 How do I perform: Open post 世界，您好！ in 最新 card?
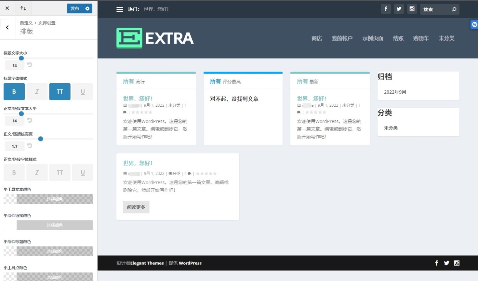coord(312,98)
